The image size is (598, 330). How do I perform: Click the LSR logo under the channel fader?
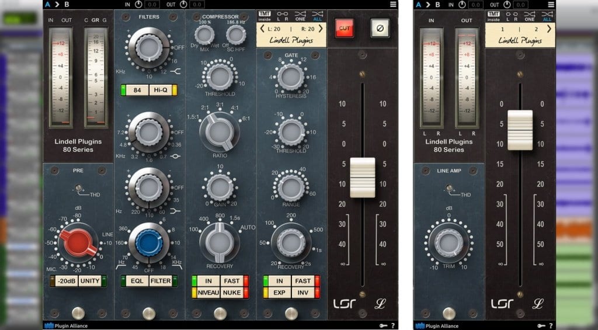click(x=345, y=304)
